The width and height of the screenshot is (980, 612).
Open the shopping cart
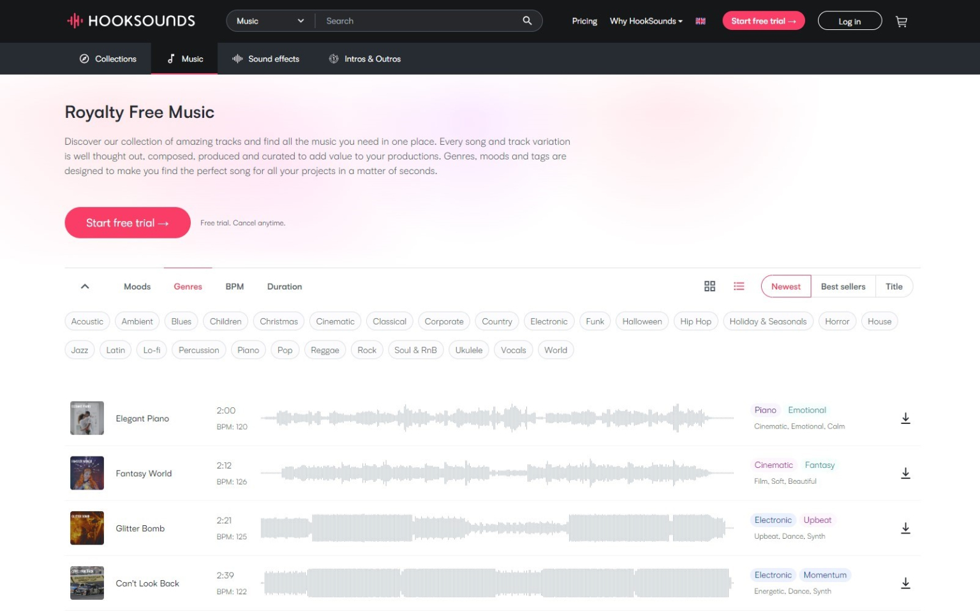pyautogui.click(x=902, y=21)
